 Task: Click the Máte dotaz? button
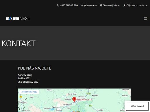[137, 106]
